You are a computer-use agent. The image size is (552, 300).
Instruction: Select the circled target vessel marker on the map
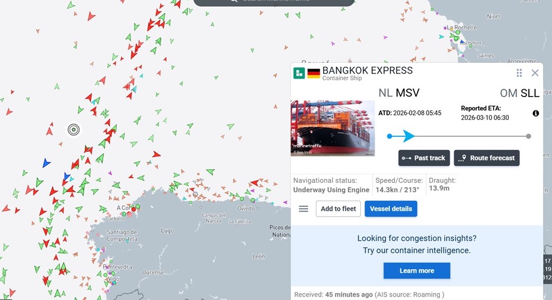[73, 130]
